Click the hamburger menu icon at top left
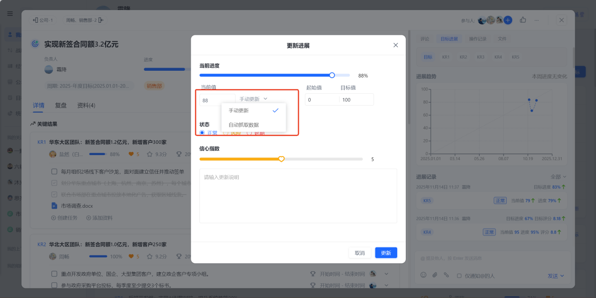 tap(10, 14)
